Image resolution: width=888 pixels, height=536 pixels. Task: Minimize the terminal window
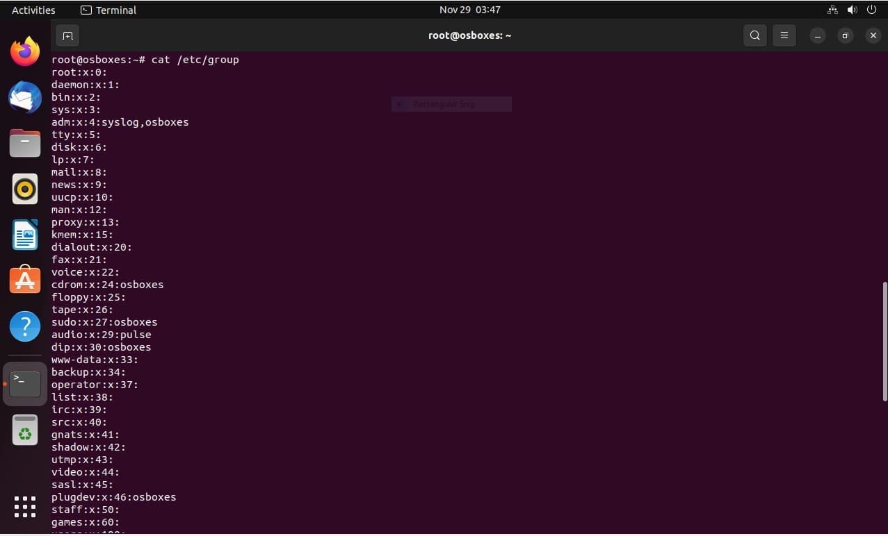point(818,35)
